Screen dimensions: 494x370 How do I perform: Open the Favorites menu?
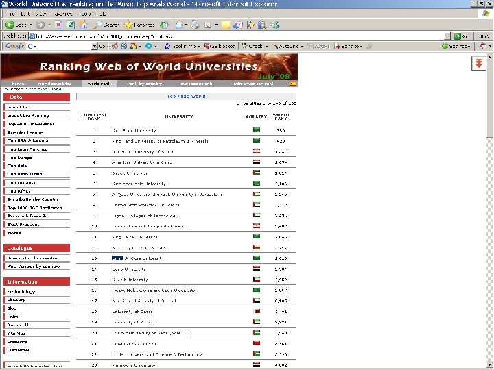[62, 14]
